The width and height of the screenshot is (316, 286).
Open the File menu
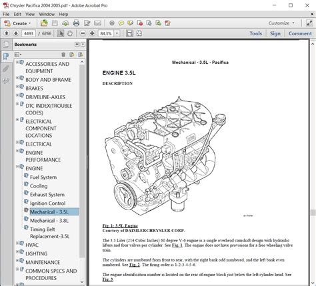tap(6, 14)
